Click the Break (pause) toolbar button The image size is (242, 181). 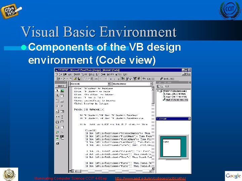pos(115,79)
